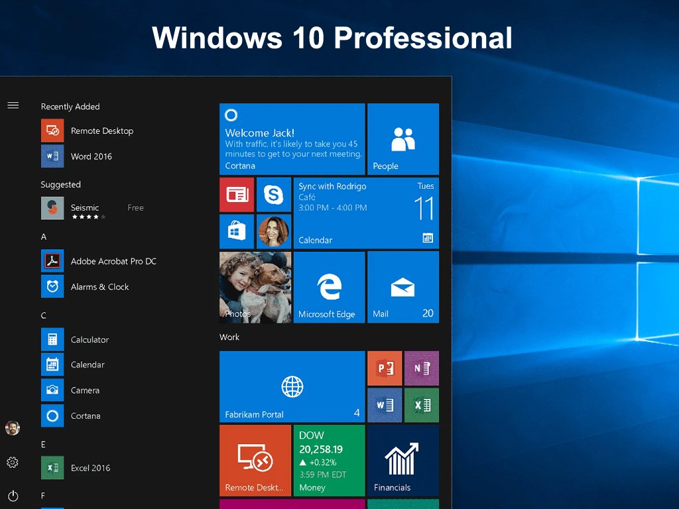Open the Microsoft Edge tile
The height and width of the screenshot is (509, 679).
point(329,286)
